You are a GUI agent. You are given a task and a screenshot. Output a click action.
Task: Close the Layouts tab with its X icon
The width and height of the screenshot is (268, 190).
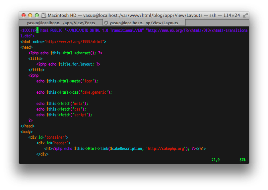pos(106,23)
